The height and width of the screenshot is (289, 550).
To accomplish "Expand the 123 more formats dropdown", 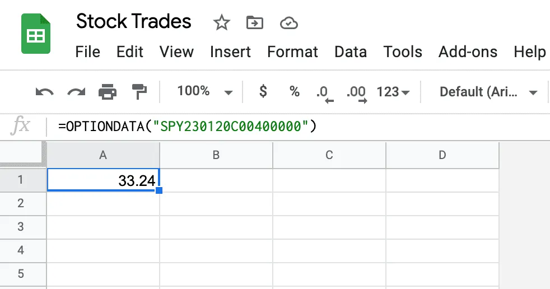I will (393, 92).
